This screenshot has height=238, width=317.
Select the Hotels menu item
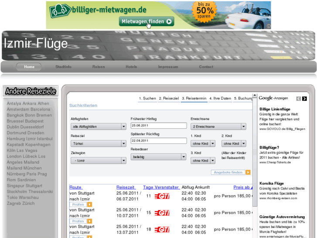[131, 67]
